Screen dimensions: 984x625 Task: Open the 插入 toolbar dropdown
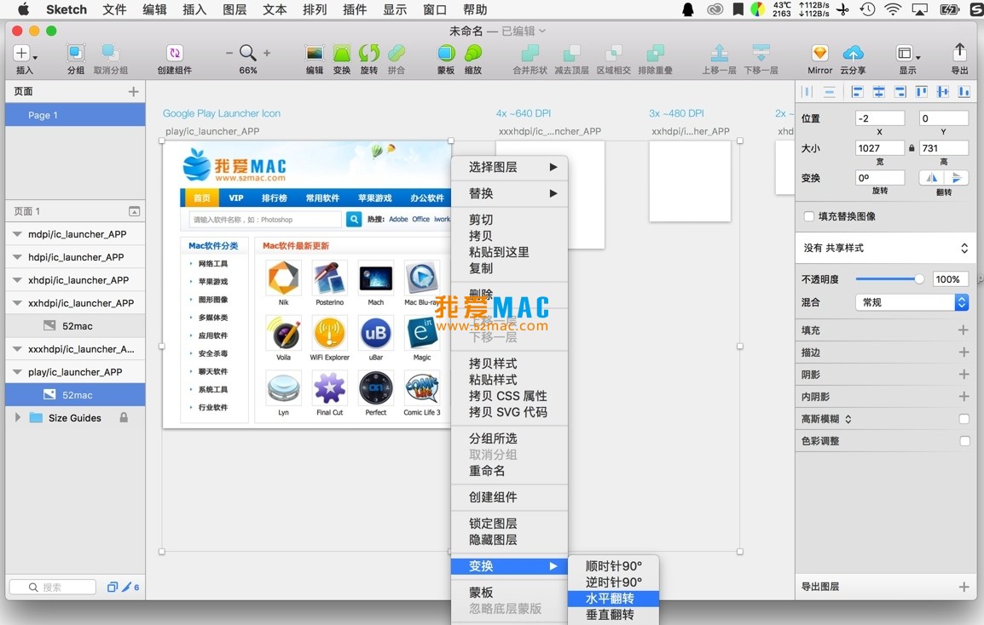pos(25,54)
